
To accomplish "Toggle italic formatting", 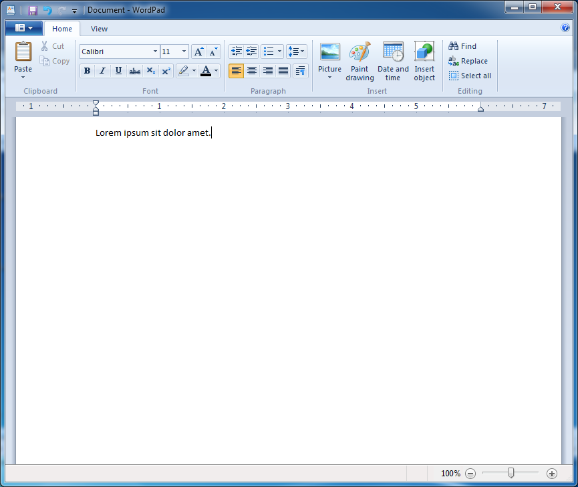I will click(102, 71).
